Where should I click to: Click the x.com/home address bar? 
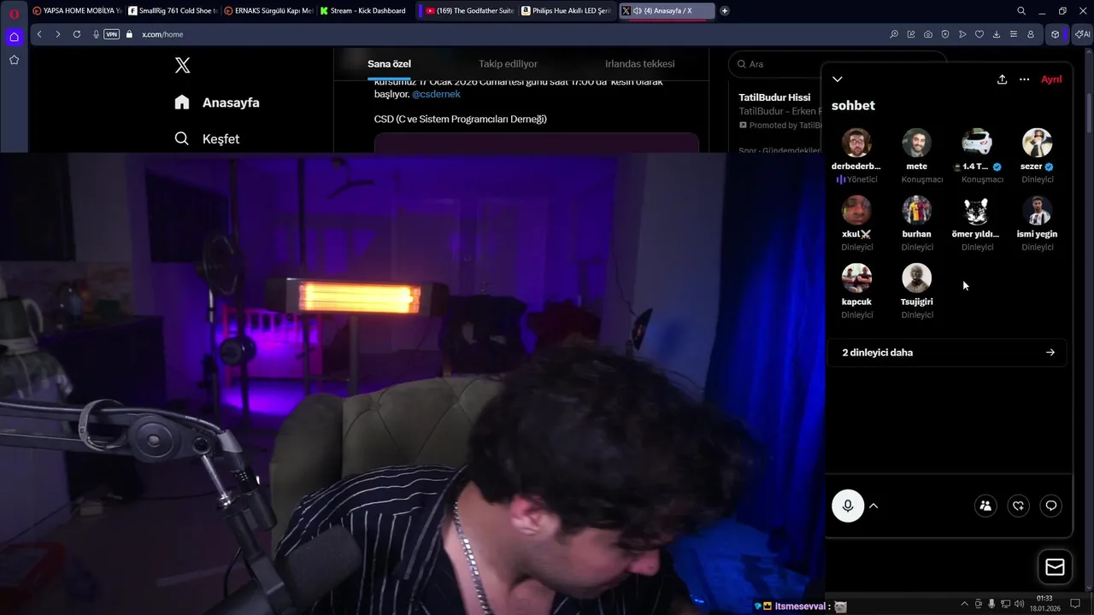pyautogui.click(x=162, y=34)
